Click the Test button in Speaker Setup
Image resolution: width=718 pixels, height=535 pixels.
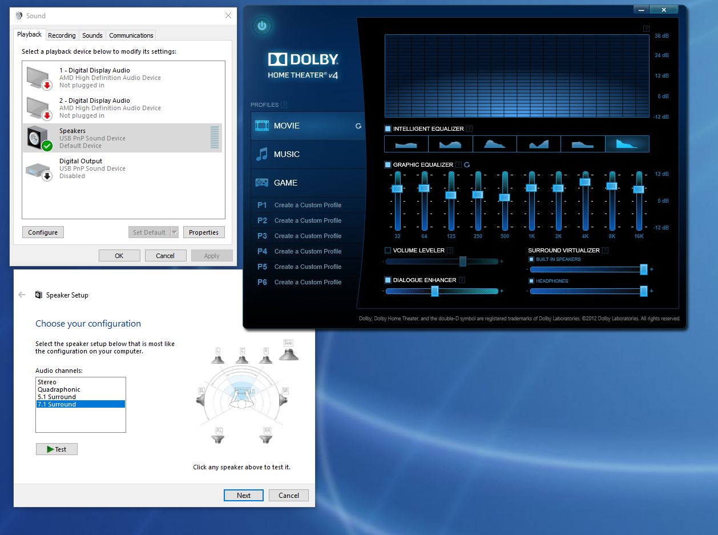tap(57, 449)
